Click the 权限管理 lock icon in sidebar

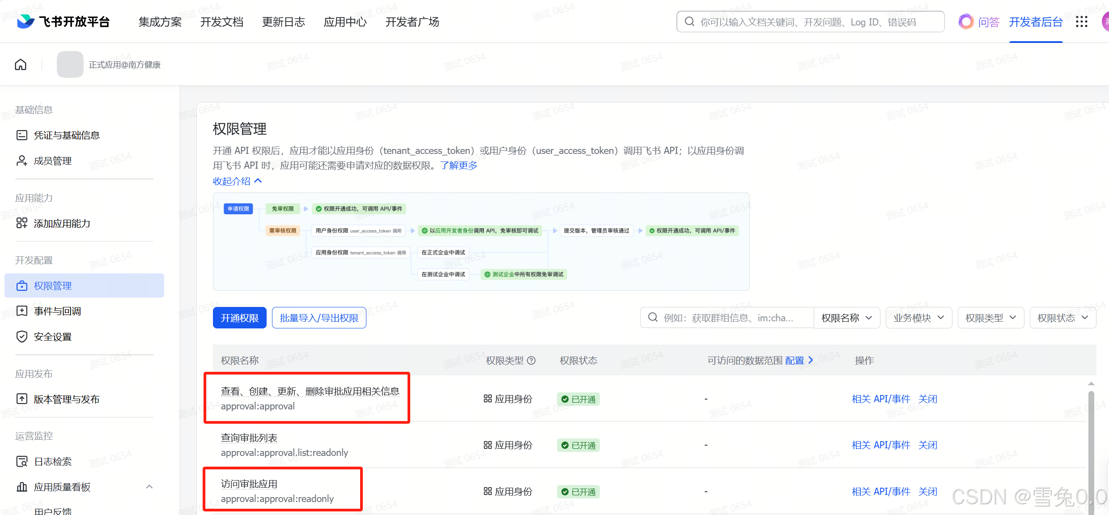(x=22, y=285)
